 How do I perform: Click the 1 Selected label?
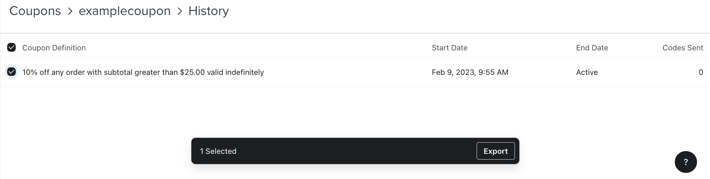click(x=218, y=151)
